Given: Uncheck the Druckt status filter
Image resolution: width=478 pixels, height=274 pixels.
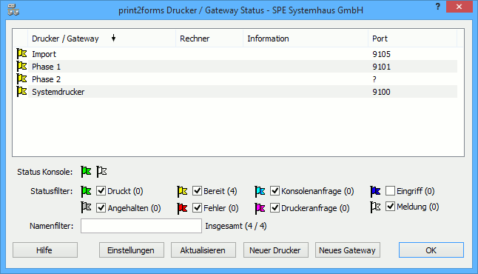Looking at the screenshot, I should [x=101, y=191].
